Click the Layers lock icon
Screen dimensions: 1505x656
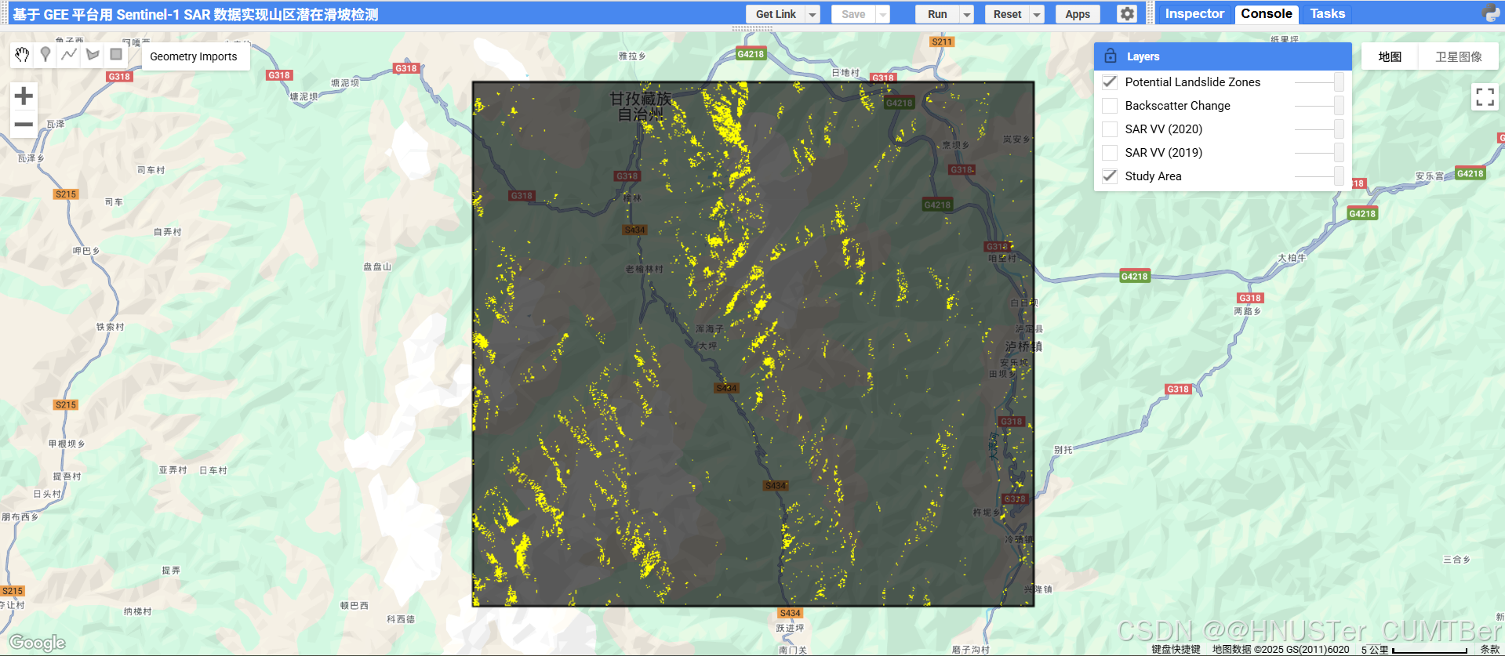click(x=1111, y=56)
